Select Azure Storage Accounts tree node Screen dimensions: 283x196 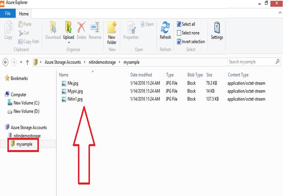26,127
